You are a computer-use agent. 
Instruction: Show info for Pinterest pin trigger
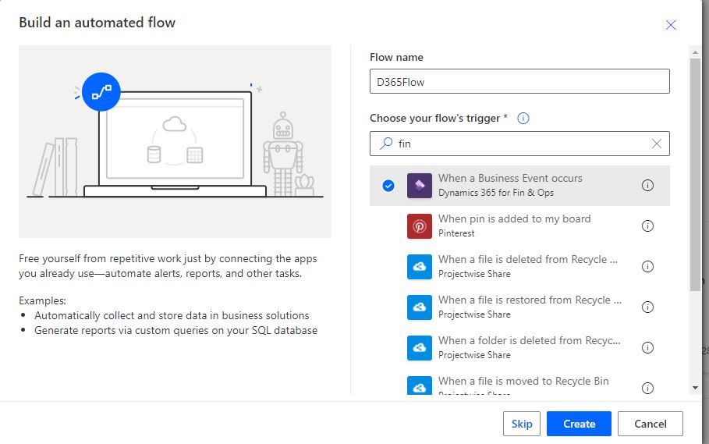647,226
